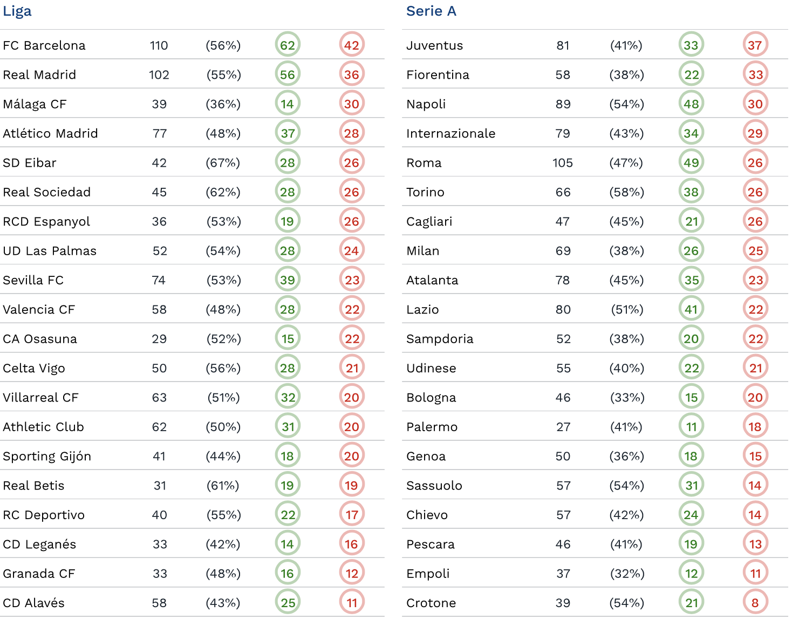The image size is (792, 626).
Task: Select the Málaga CF row name
Action: pyautogui.click(x=35, y=104)
